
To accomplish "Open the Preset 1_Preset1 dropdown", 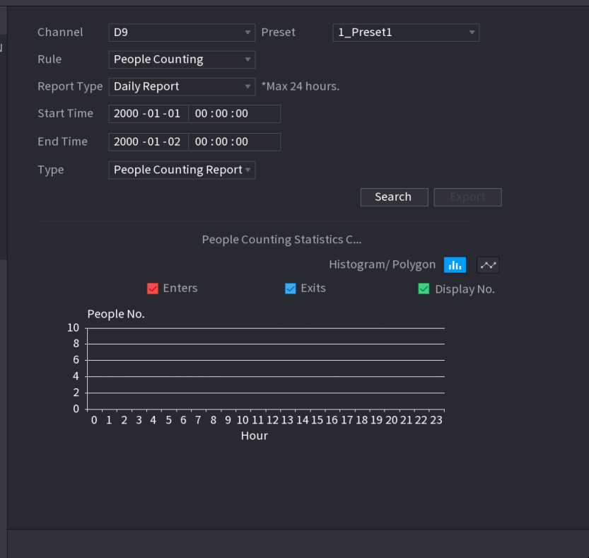I will point(406,33).
